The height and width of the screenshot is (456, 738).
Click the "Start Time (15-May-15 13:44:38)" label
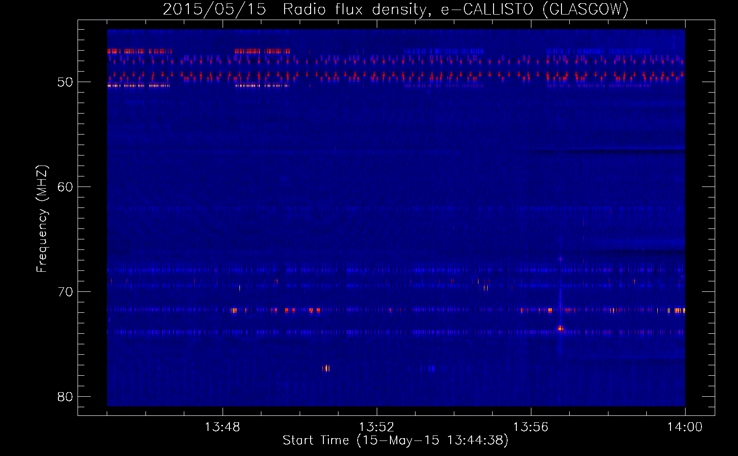395,440
